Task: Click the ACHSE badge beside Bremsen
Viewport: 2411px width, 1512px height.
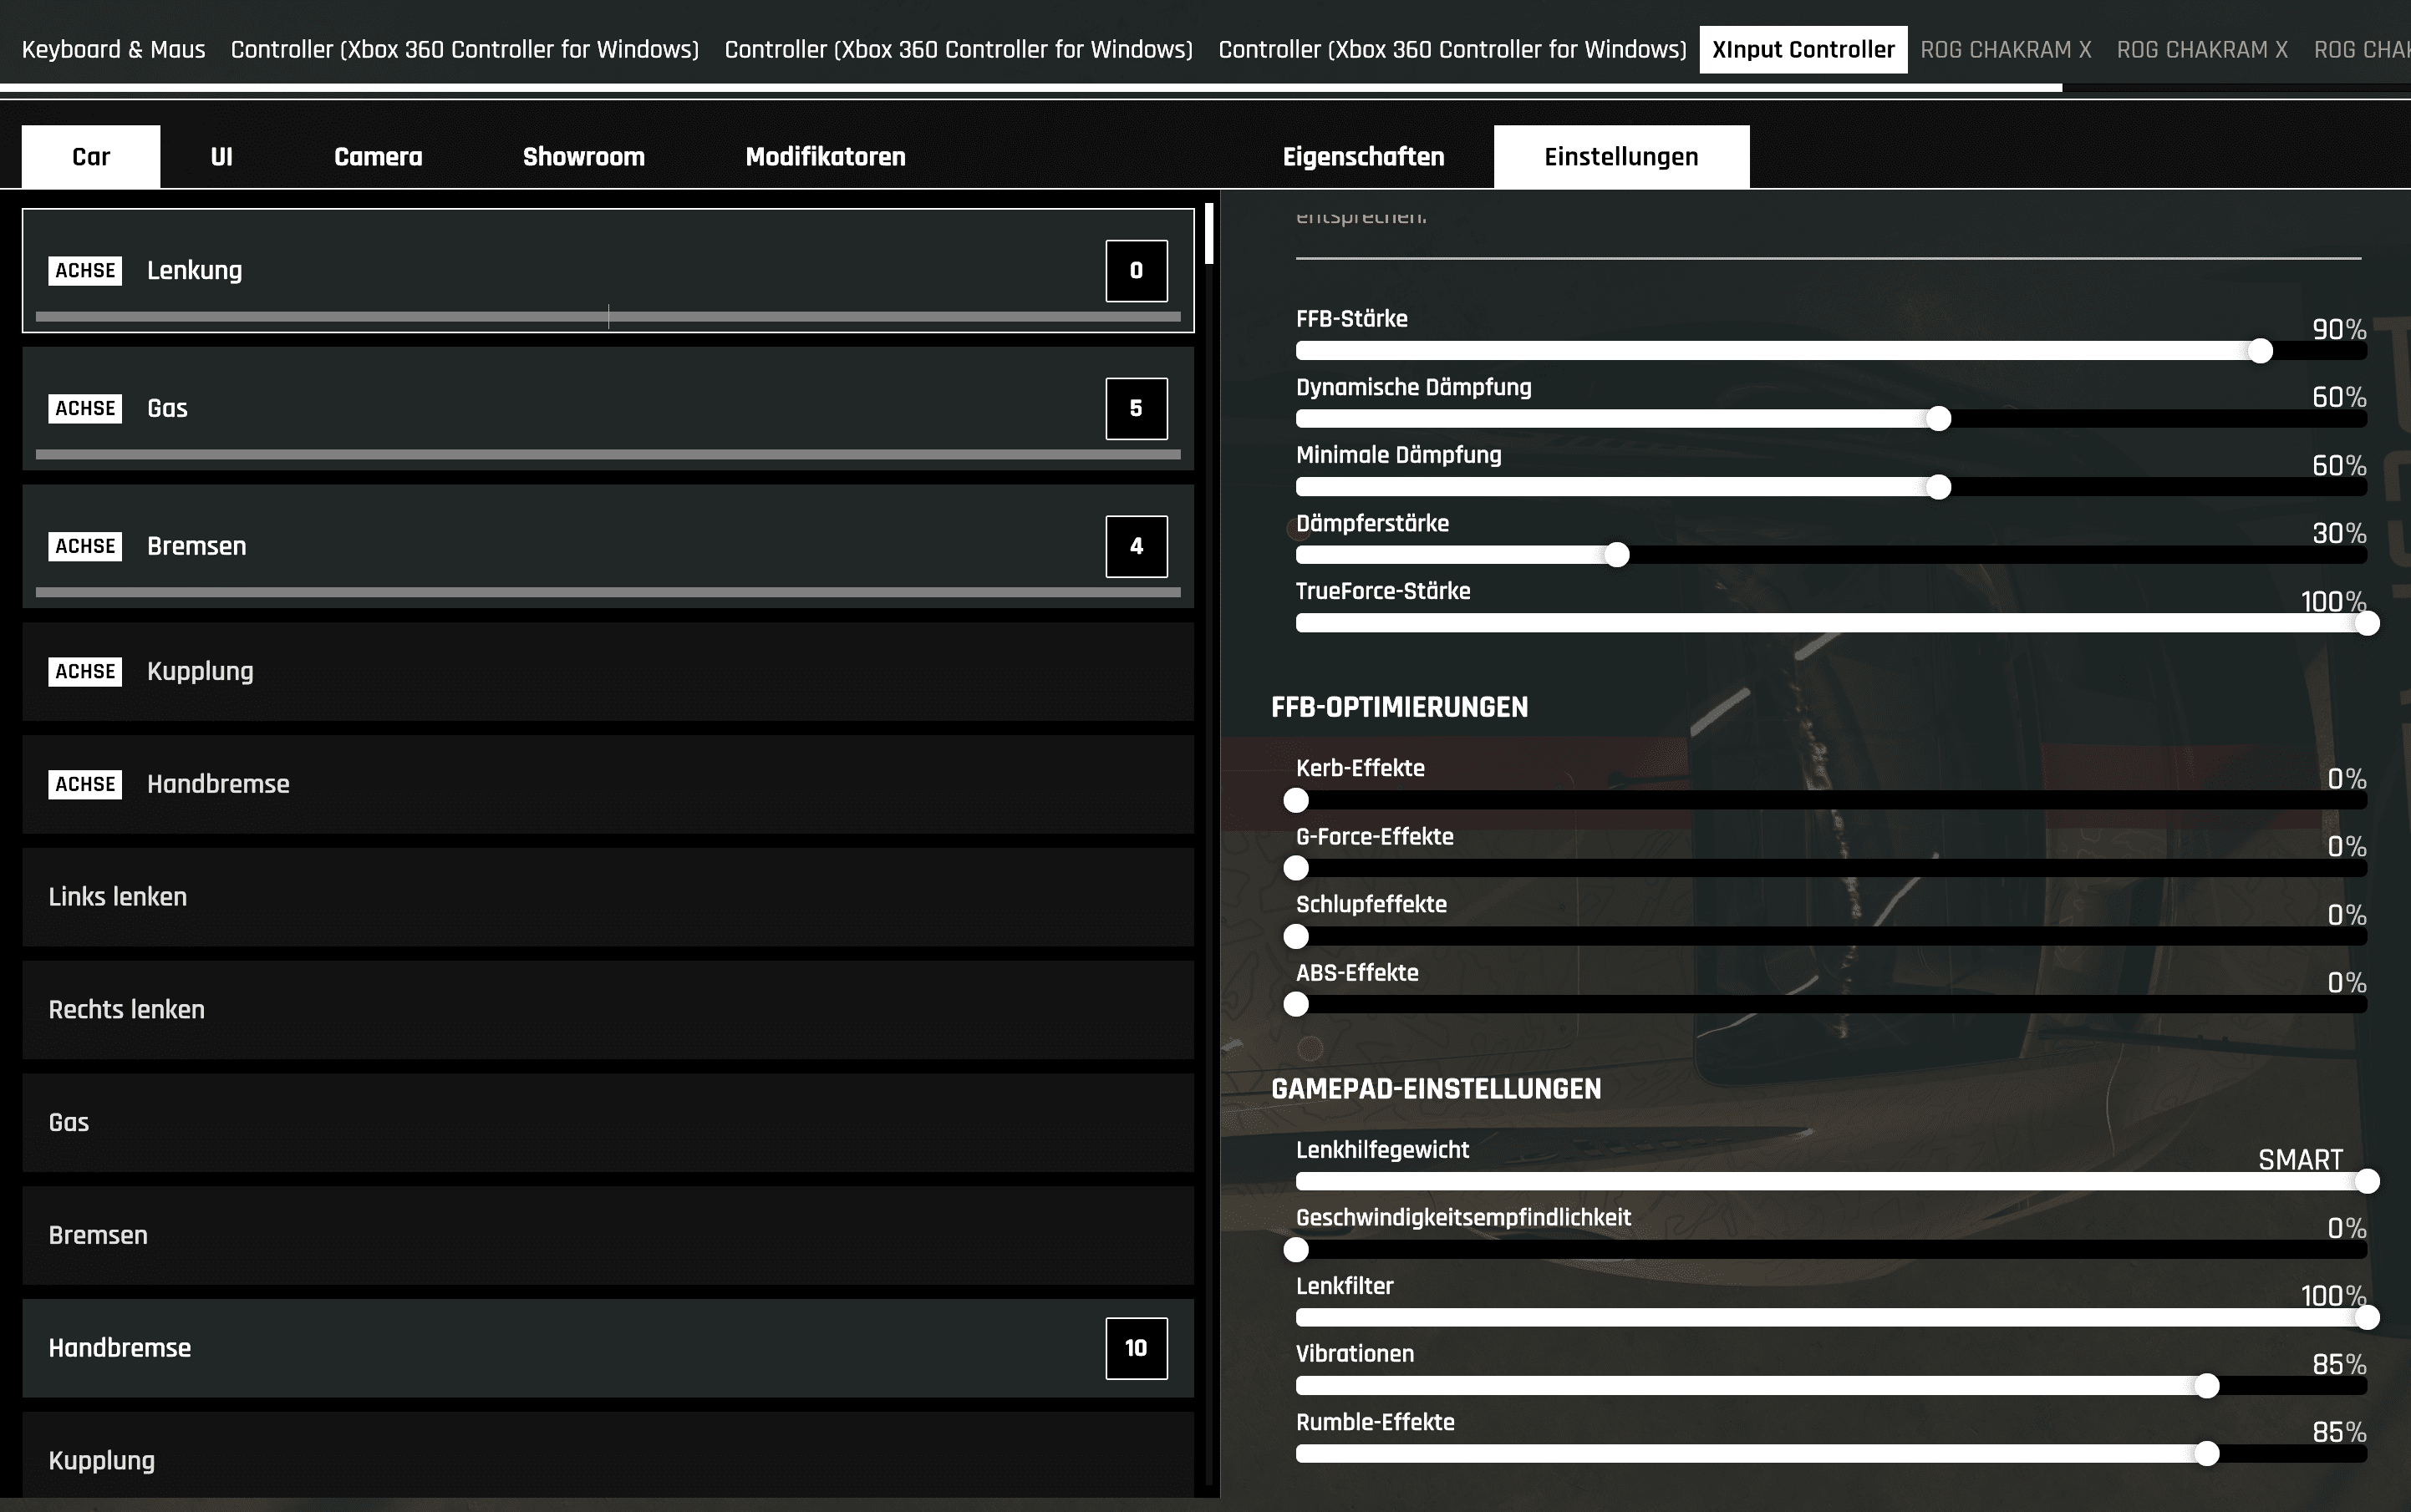Action: pyautogui.click(x=85, y=547)
